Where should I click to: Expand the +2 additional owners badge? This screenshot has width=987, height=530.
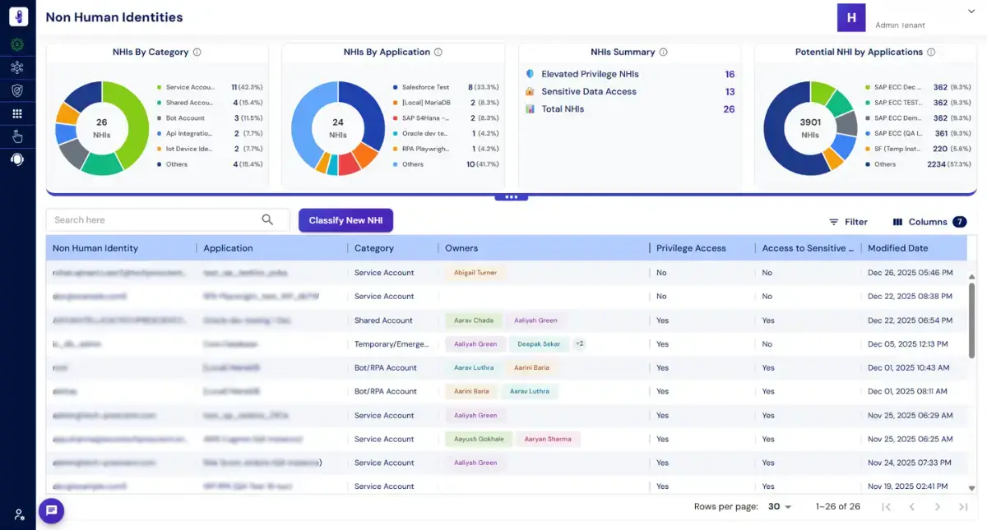click(x=579, y=344)
